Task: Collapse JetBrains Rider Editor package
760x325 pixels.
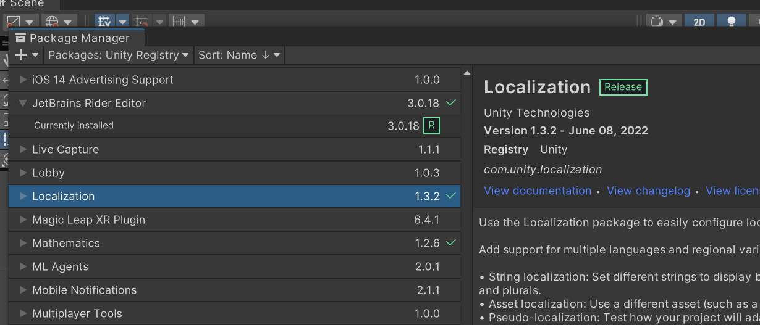Action: (x=23, y=103)
